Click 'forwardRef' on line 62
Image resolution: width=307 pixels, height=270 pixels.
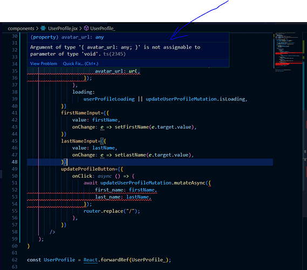click(x=115, y=260)
